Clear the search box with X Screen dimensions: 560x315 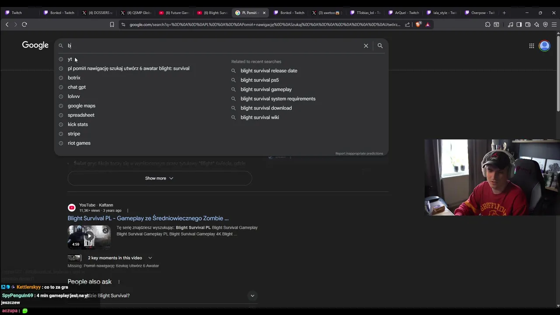click(366, 45)
